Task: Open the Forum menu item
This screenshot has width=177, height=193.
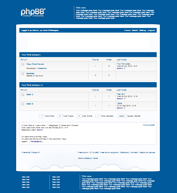Action: (127, 30)
